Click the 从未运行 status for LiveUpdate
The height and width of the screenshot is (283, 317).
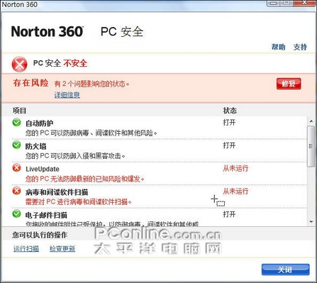coord(235,168)
